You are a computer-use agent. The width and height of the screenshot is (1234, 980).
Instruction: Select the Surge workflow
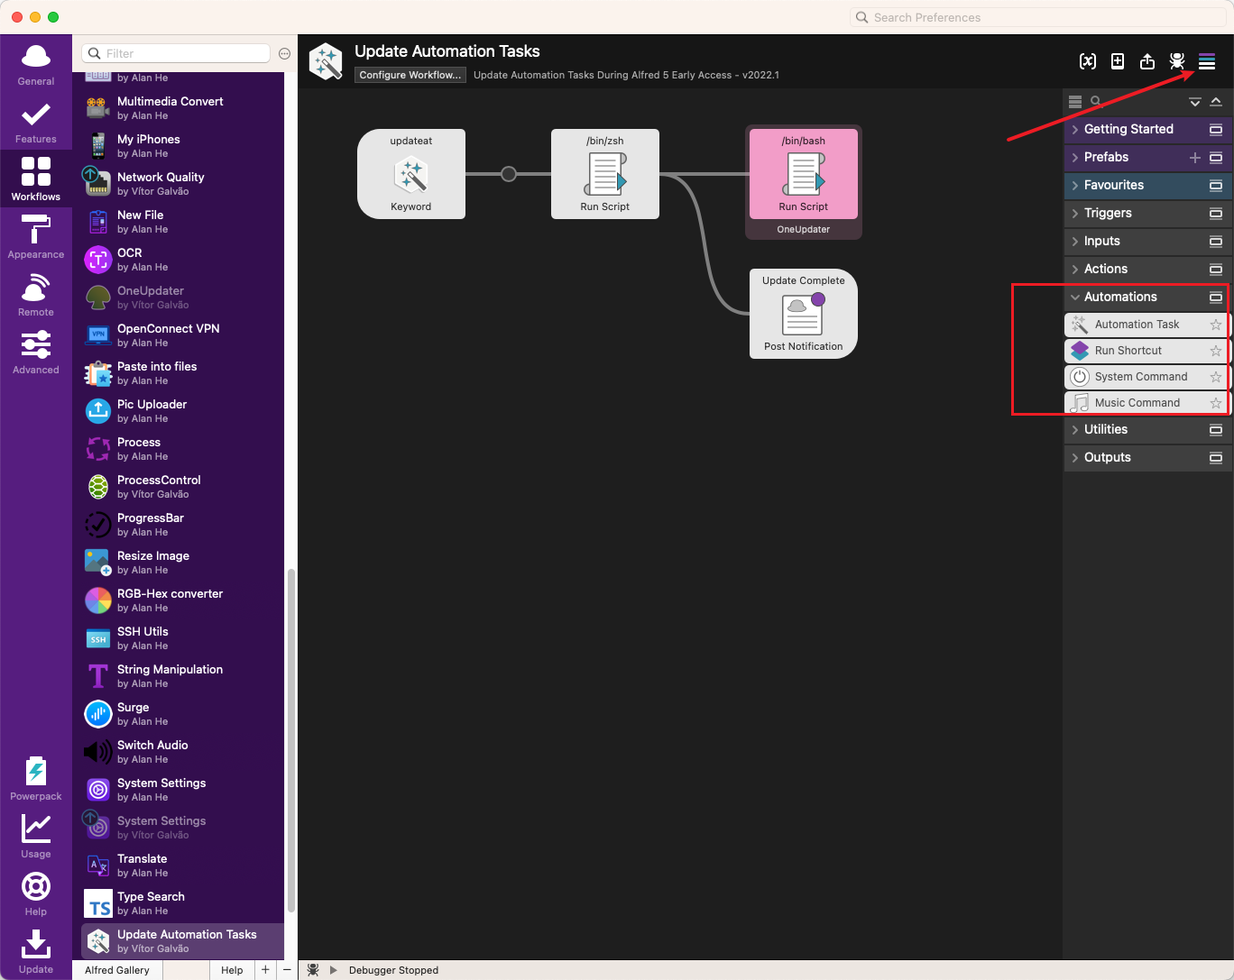click(x=182, y=714)
